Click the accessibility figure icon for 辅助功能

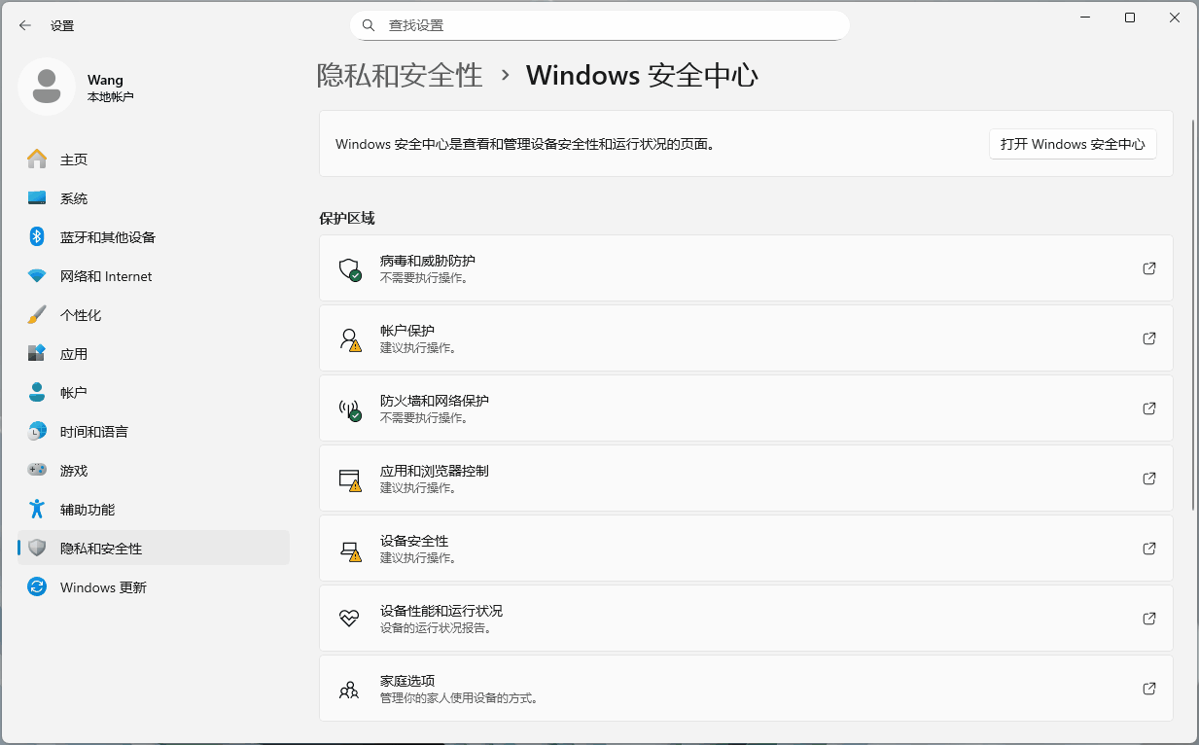(x=37, y=509)
